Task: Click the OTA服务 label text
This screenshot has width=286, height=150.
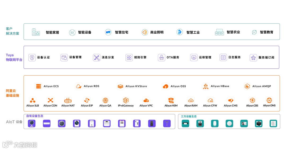Action: coord(173,57)
